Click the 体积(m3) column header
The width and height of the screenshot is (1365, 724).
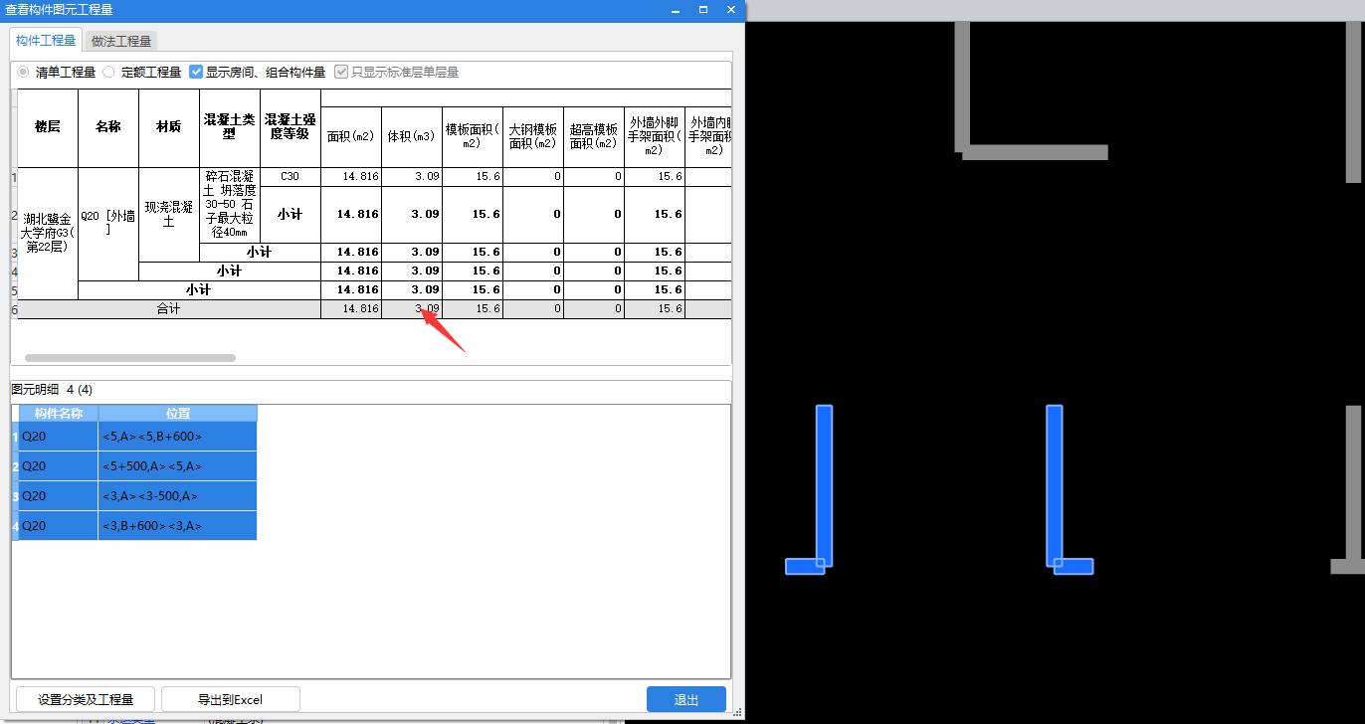[412, 136]
